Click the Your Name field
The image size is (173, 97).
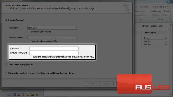[x=52, y=28]
